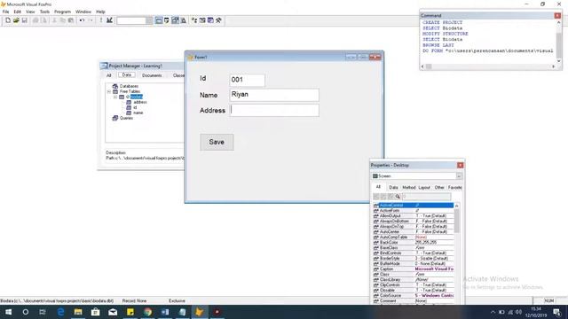The image size is (568, 319).
Task: Select the BackColor property row
Action: 414,242
